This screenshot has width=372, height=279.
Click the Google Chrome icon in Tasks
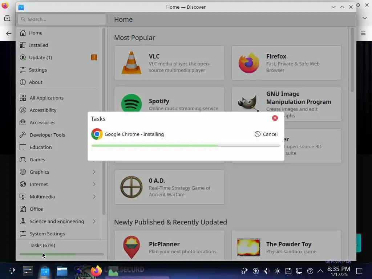tap(97, 134)
